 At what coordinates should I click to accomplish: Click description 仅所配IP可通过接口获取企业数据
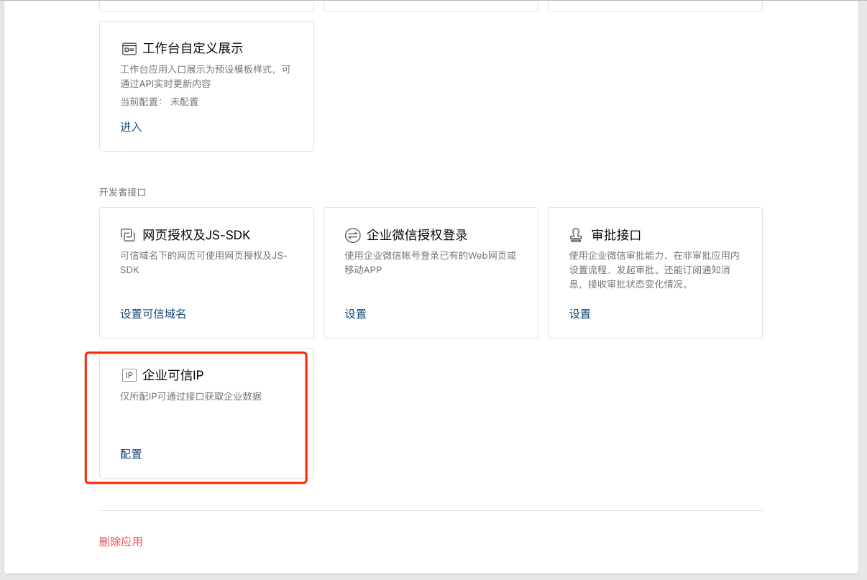[x=191, y=396]
